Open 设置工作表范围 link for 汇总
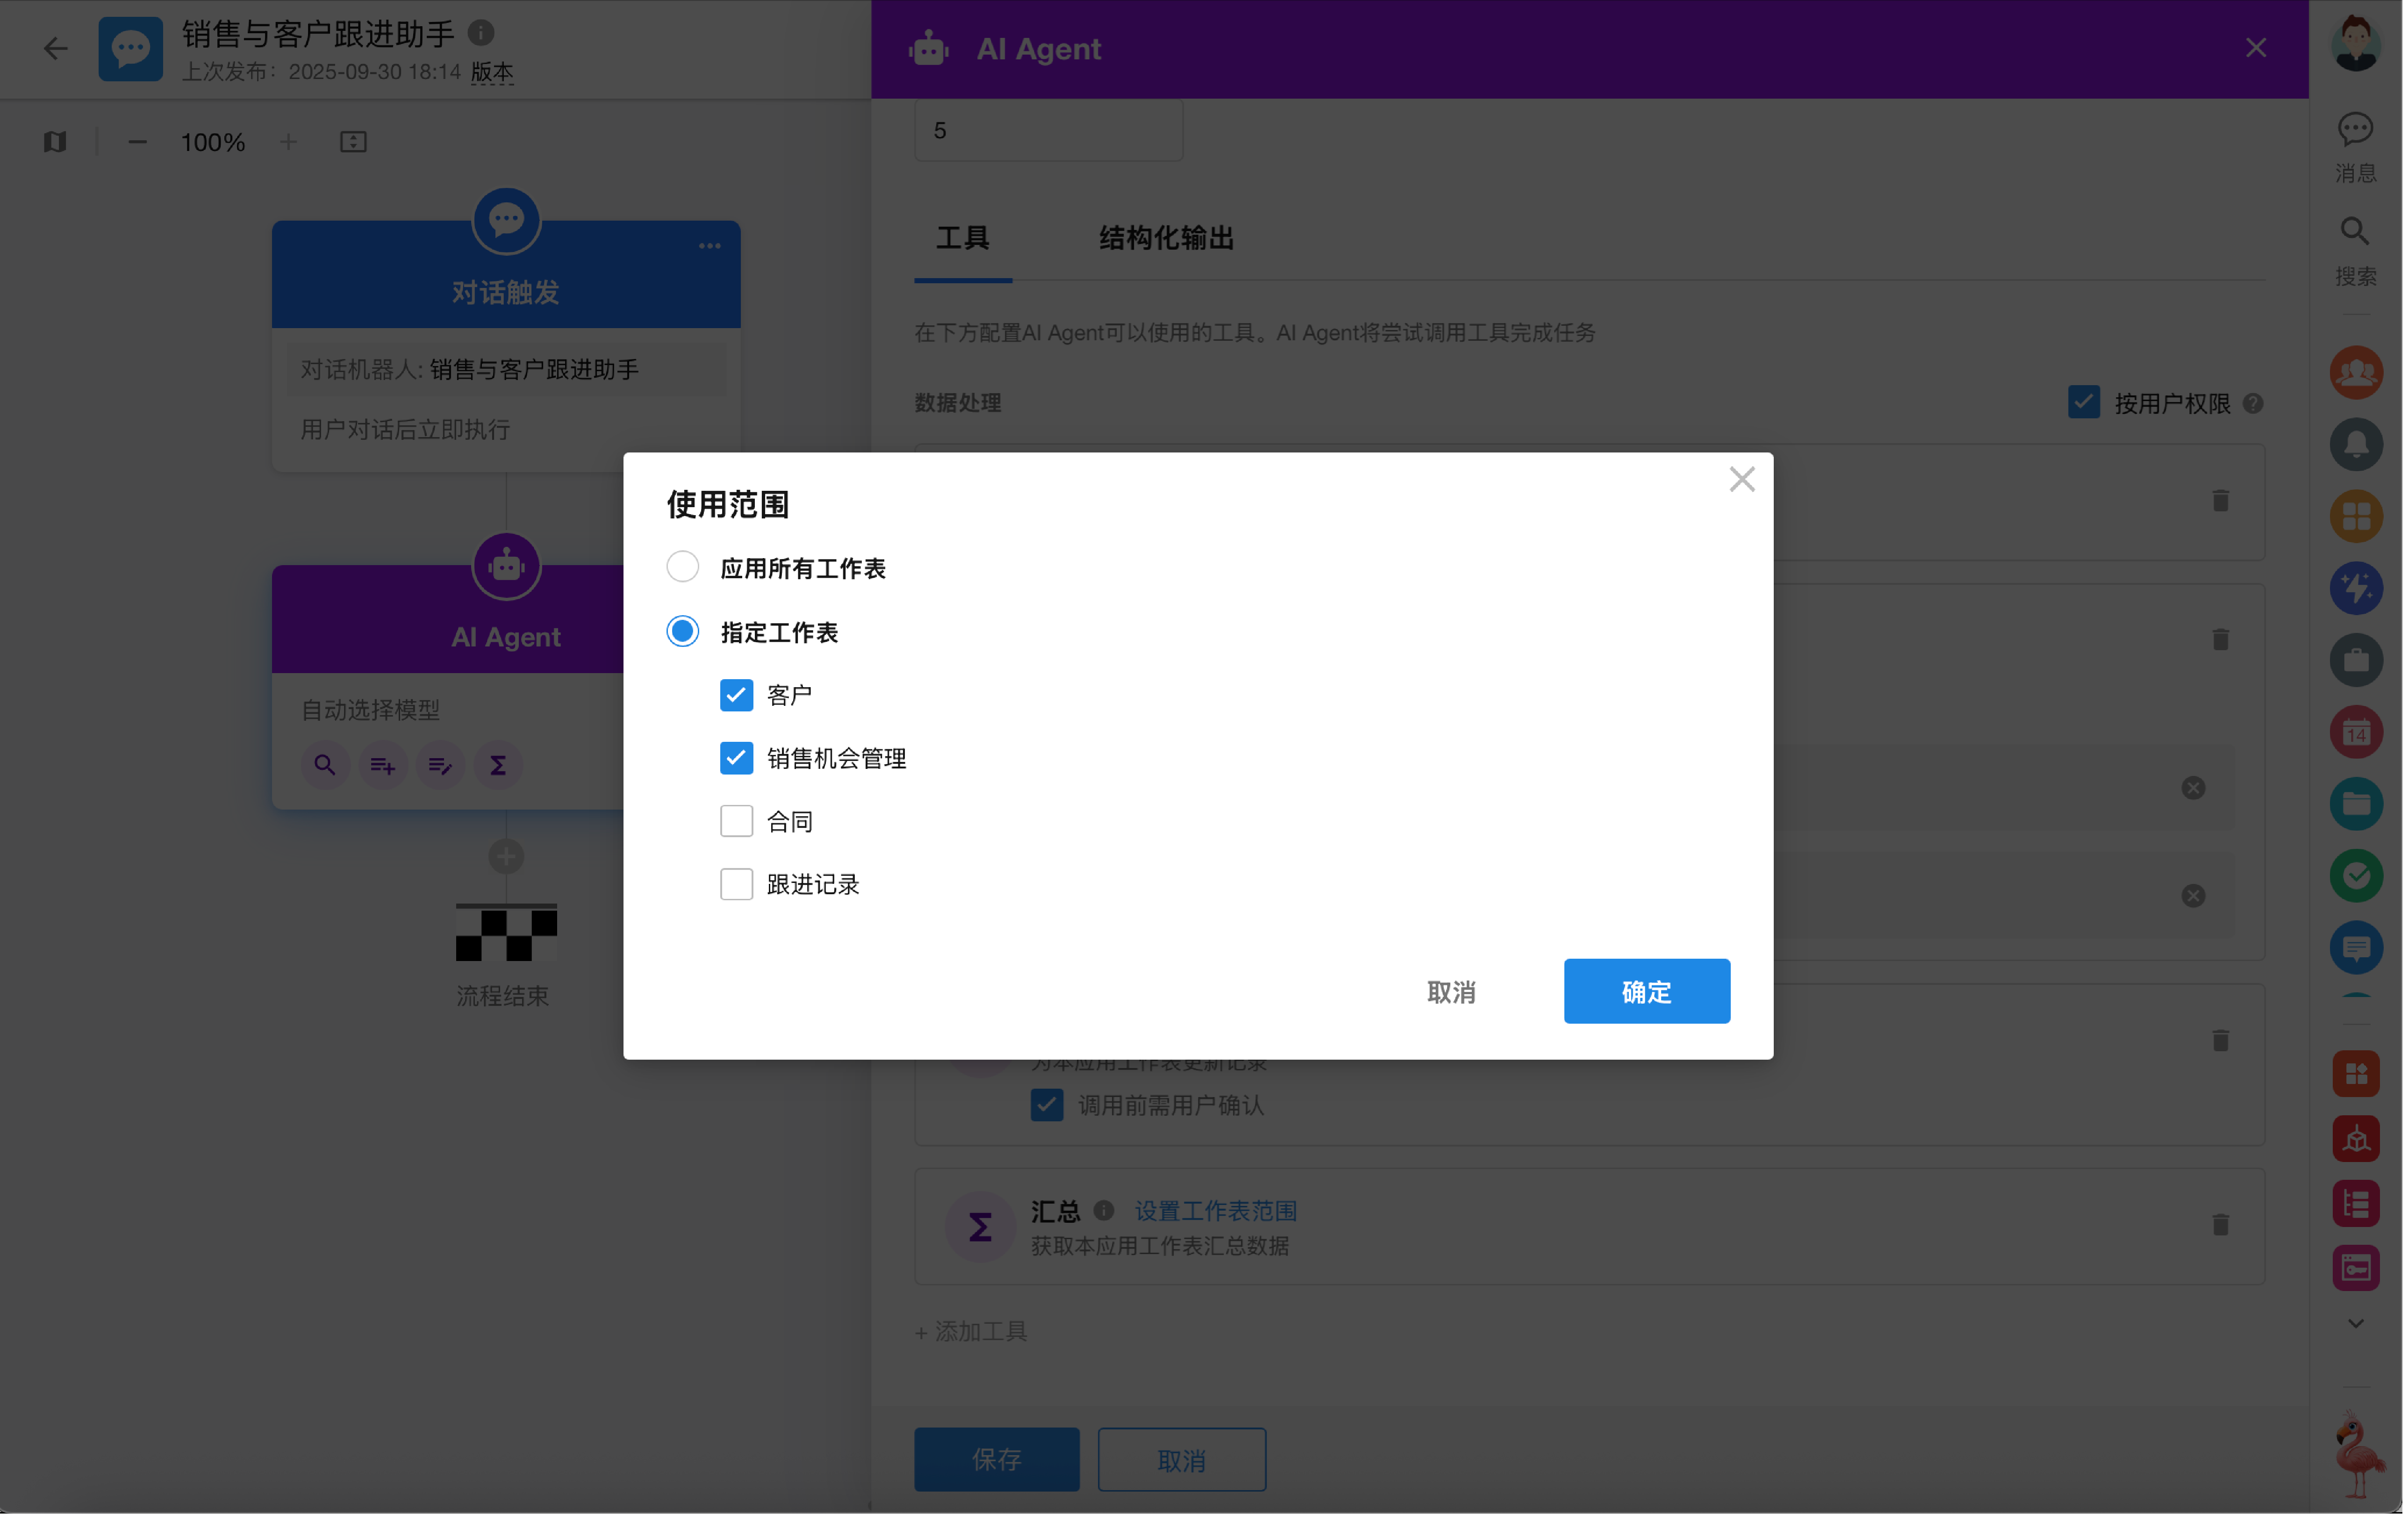 click(1215, 1211)
